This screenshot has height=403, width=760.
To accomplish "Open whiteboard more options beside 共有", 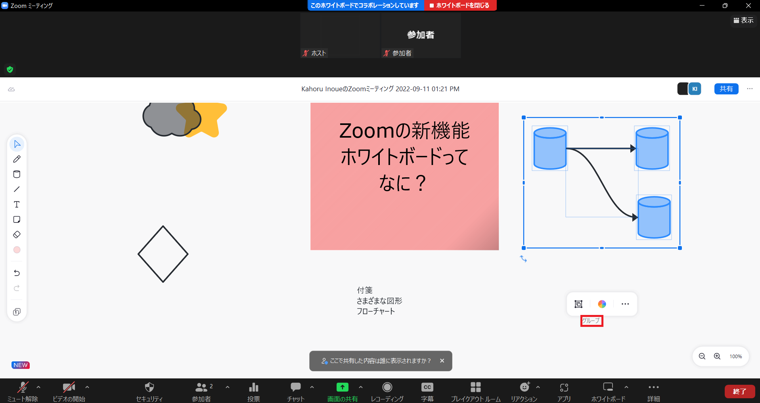I will click(x=750, y=89).
